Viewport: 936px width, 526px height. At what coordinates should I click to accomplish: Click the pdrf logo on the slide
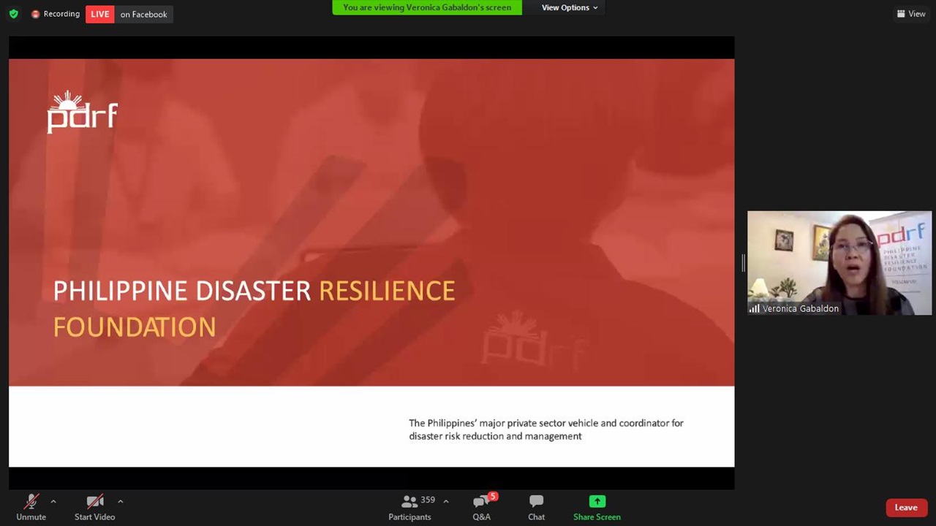[x=83, y=112]
